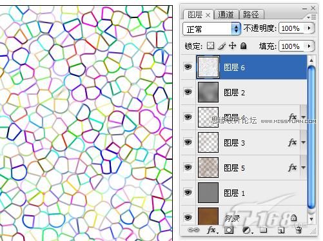Hide layer 图层 5
This screenshot has height=241, width=323.
pos(188,168)
